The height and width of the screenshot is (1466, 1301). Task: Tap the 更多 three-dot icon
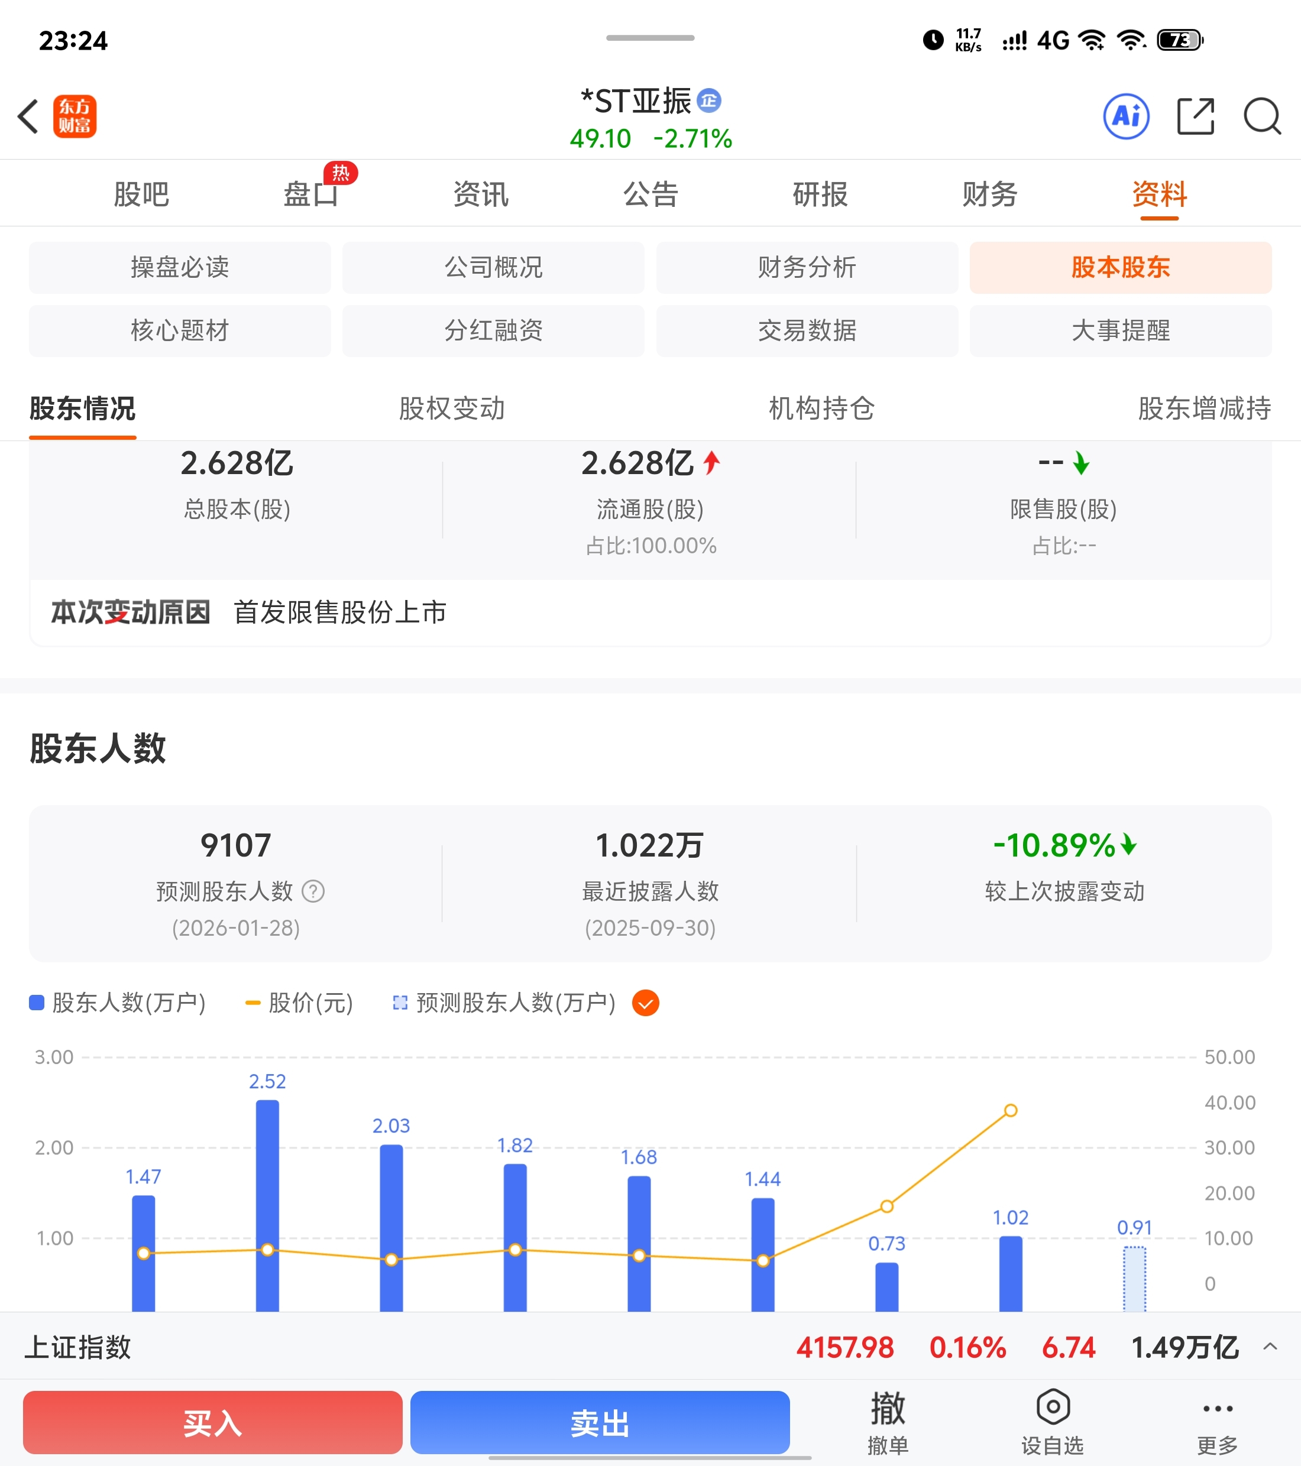click(x=1217, y=1409)
